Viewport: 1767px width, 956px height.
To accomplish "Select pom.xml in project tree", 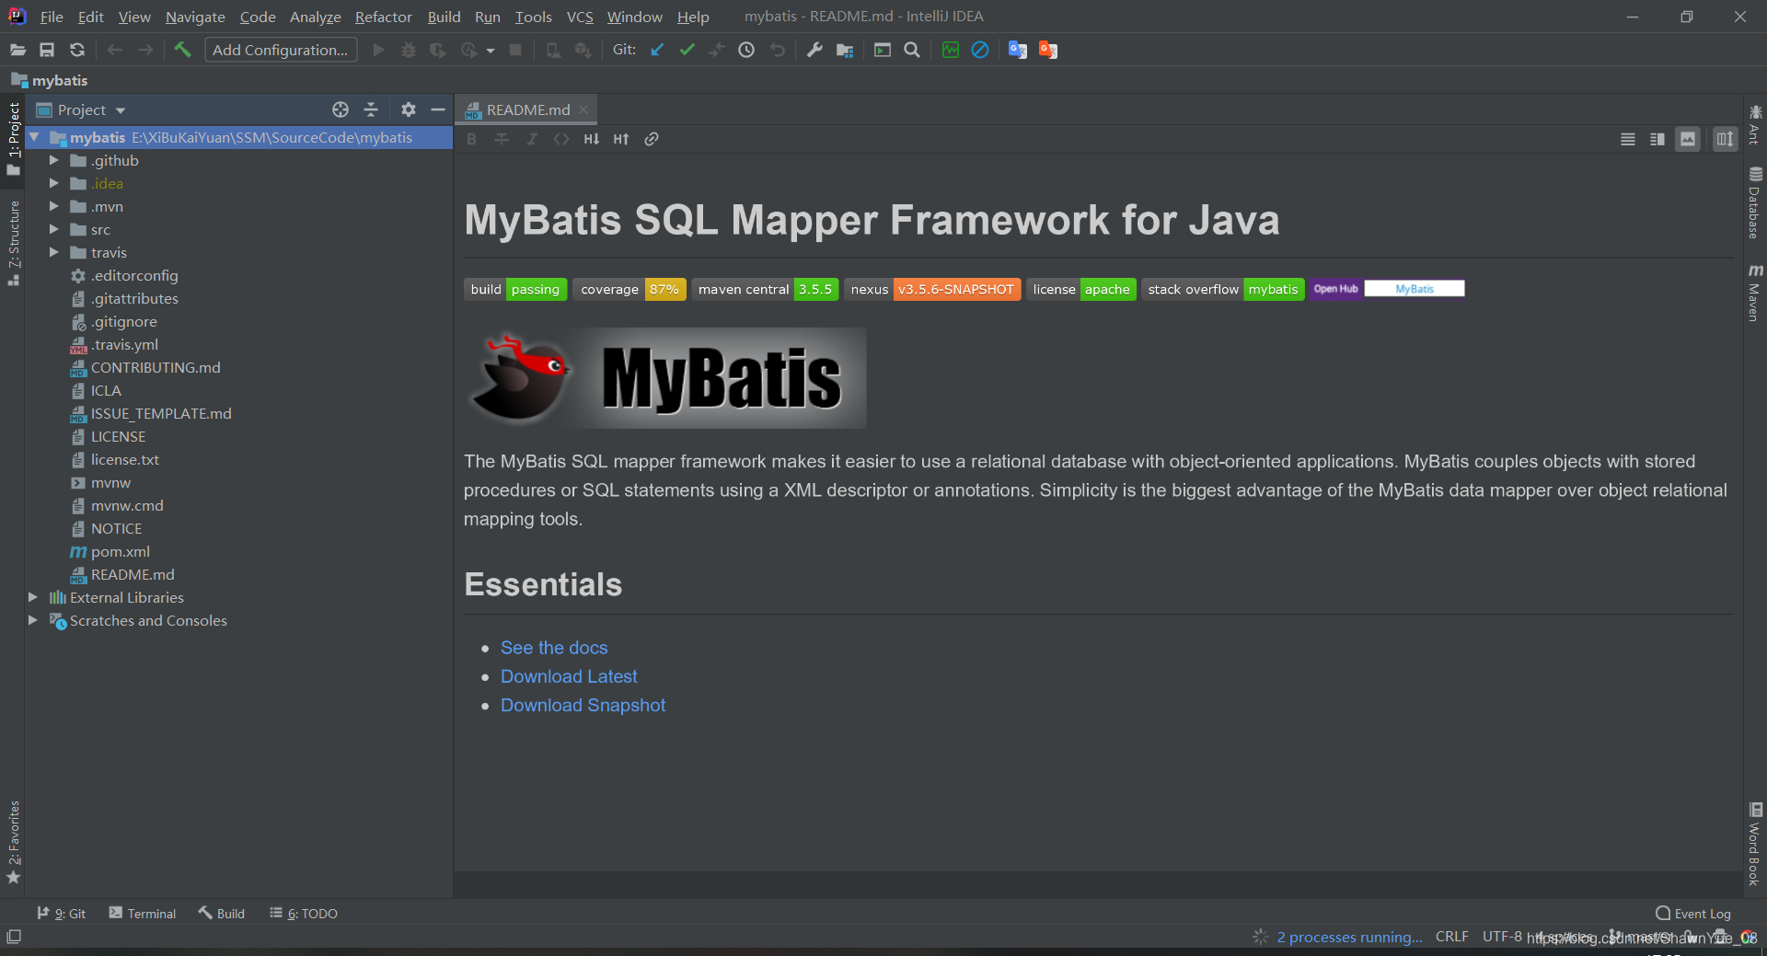I will 121,551.
